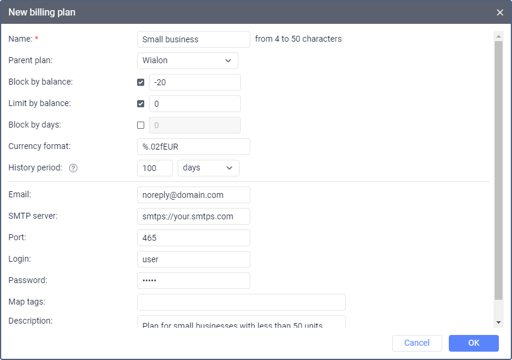The image size is (512, 360).
Task: Disable the Block by balance checkbox
Action: click(x=141, y=82)
